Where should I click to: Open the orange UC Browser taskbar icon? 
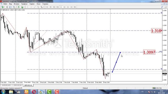[x=26, y=92]
